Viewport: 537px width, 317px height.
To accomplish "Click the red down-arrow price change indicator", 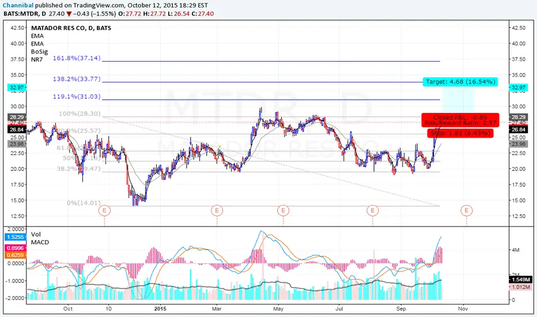I will coord(69,14).
